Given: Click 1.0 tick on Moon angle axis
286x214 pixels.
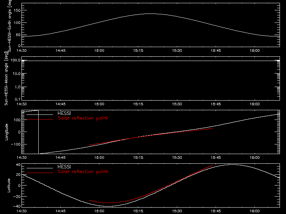Looking at the screenshot, I should pos(18,87).
